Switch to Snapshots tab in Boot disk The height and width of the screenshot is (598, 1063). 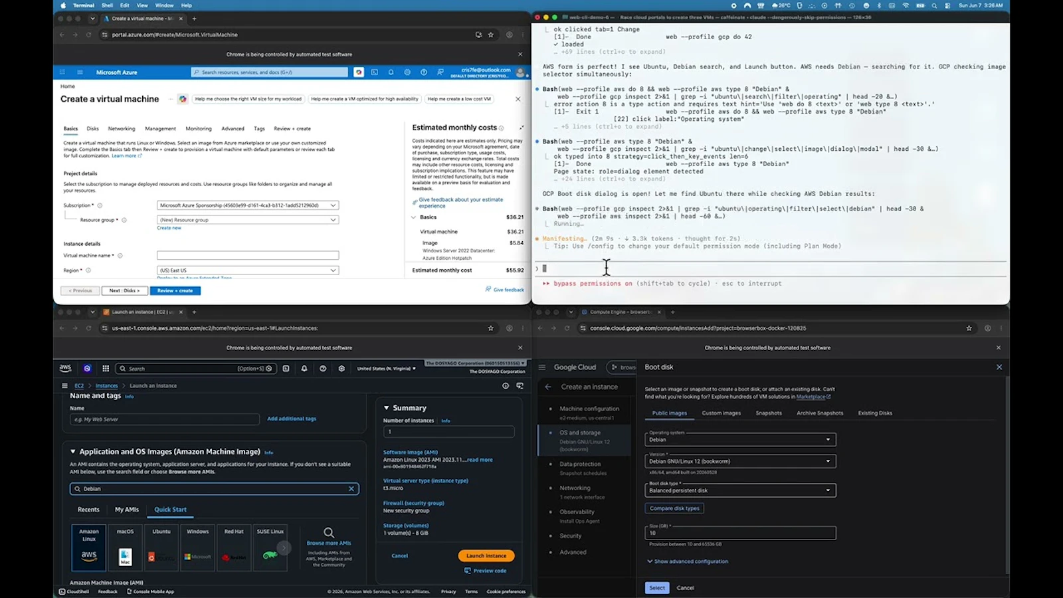(769, 413)
